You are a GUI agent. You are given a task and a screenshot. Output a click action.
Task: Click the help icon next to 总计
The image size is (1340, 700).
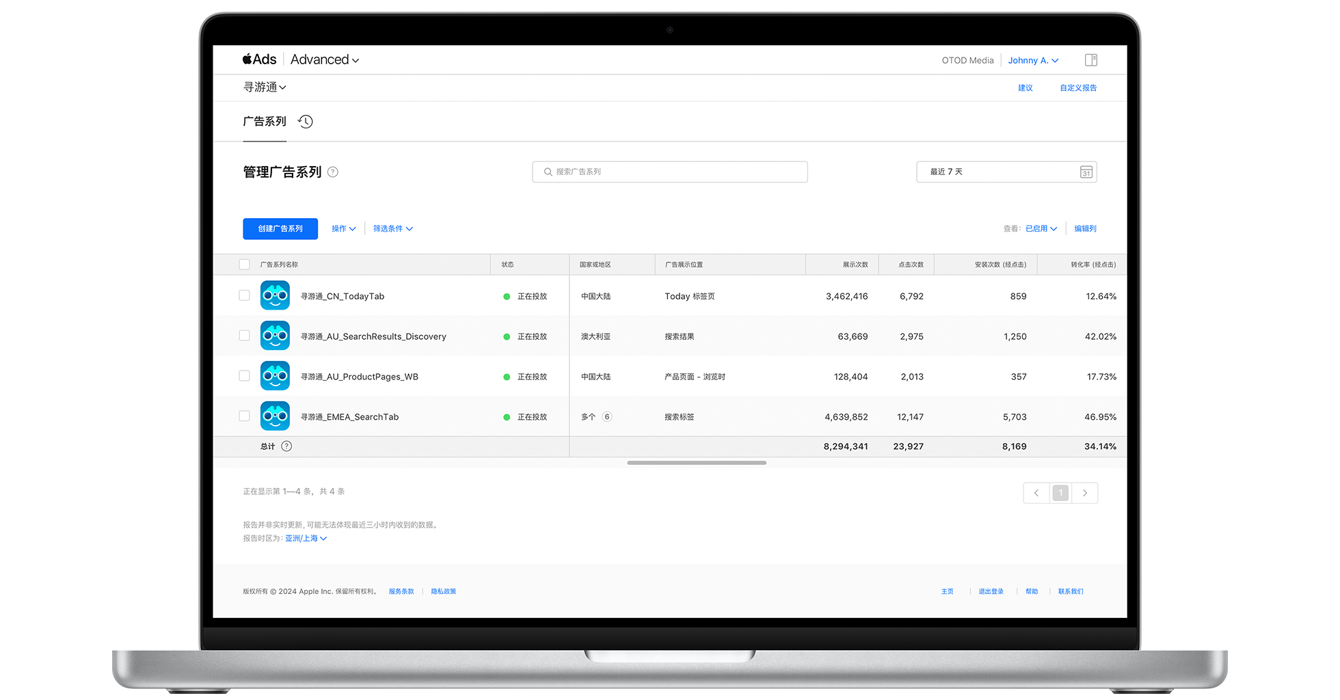[287, 446]
